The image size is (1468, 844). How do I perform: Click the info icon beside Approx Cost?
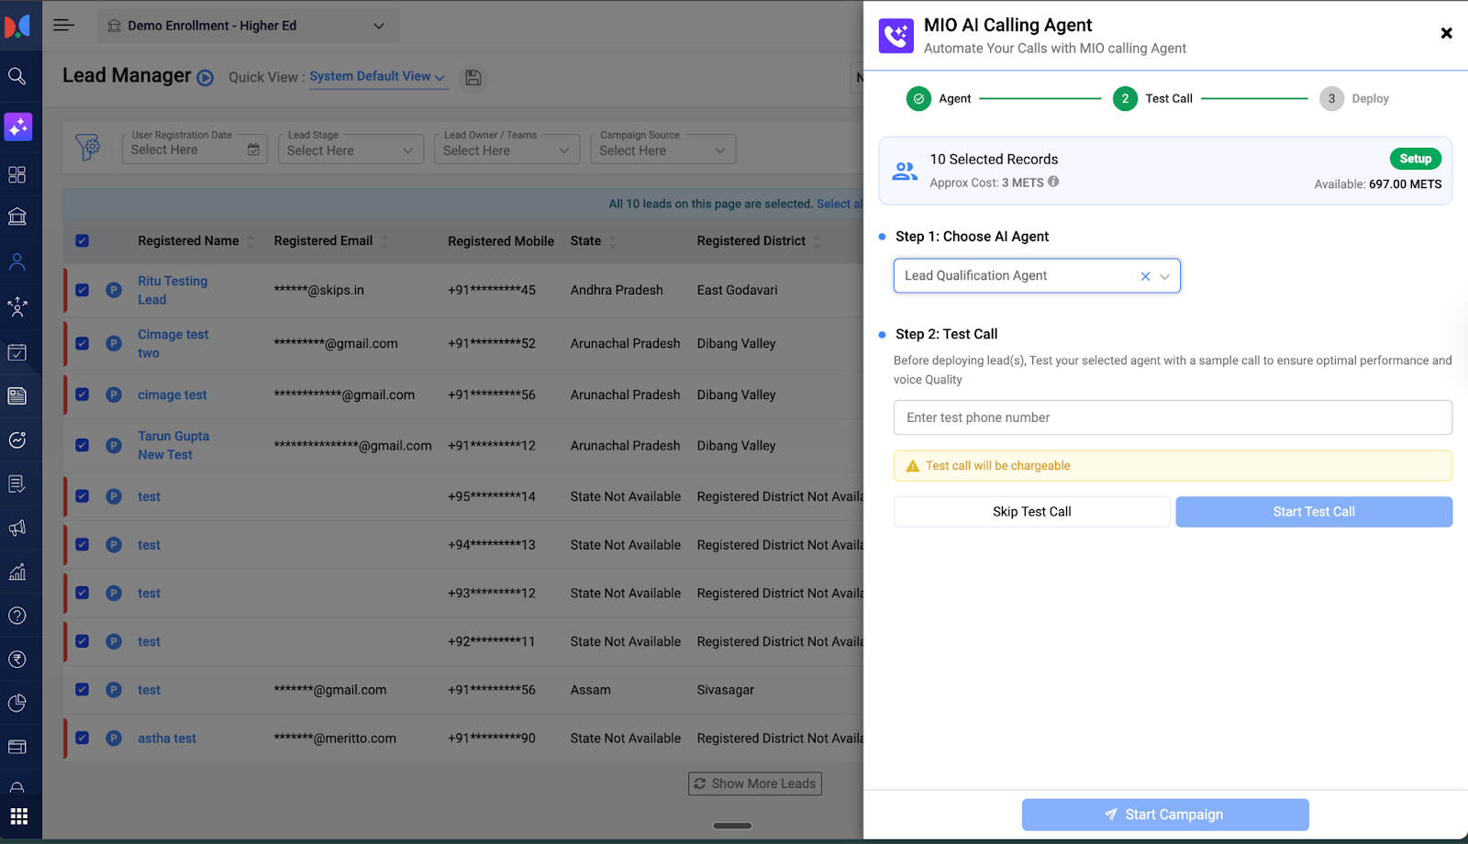[x=1053, y=182]
